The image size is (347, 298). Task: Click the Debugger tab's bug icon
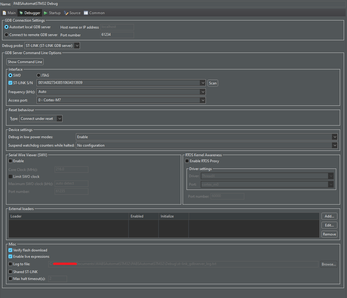pos(21,13)
